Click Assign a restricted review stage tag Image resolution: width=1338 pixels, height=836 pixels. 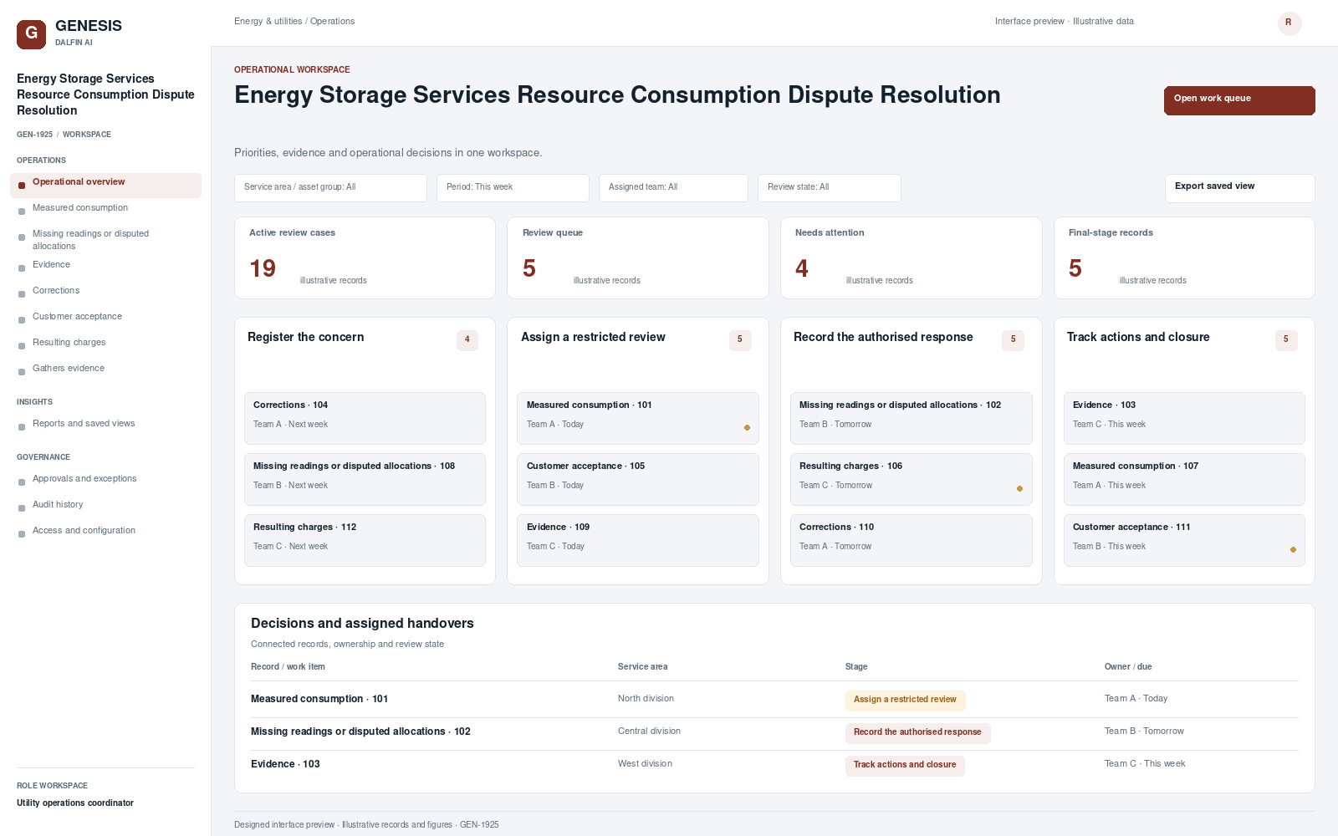pyautogui.click(x=905, y=700)
